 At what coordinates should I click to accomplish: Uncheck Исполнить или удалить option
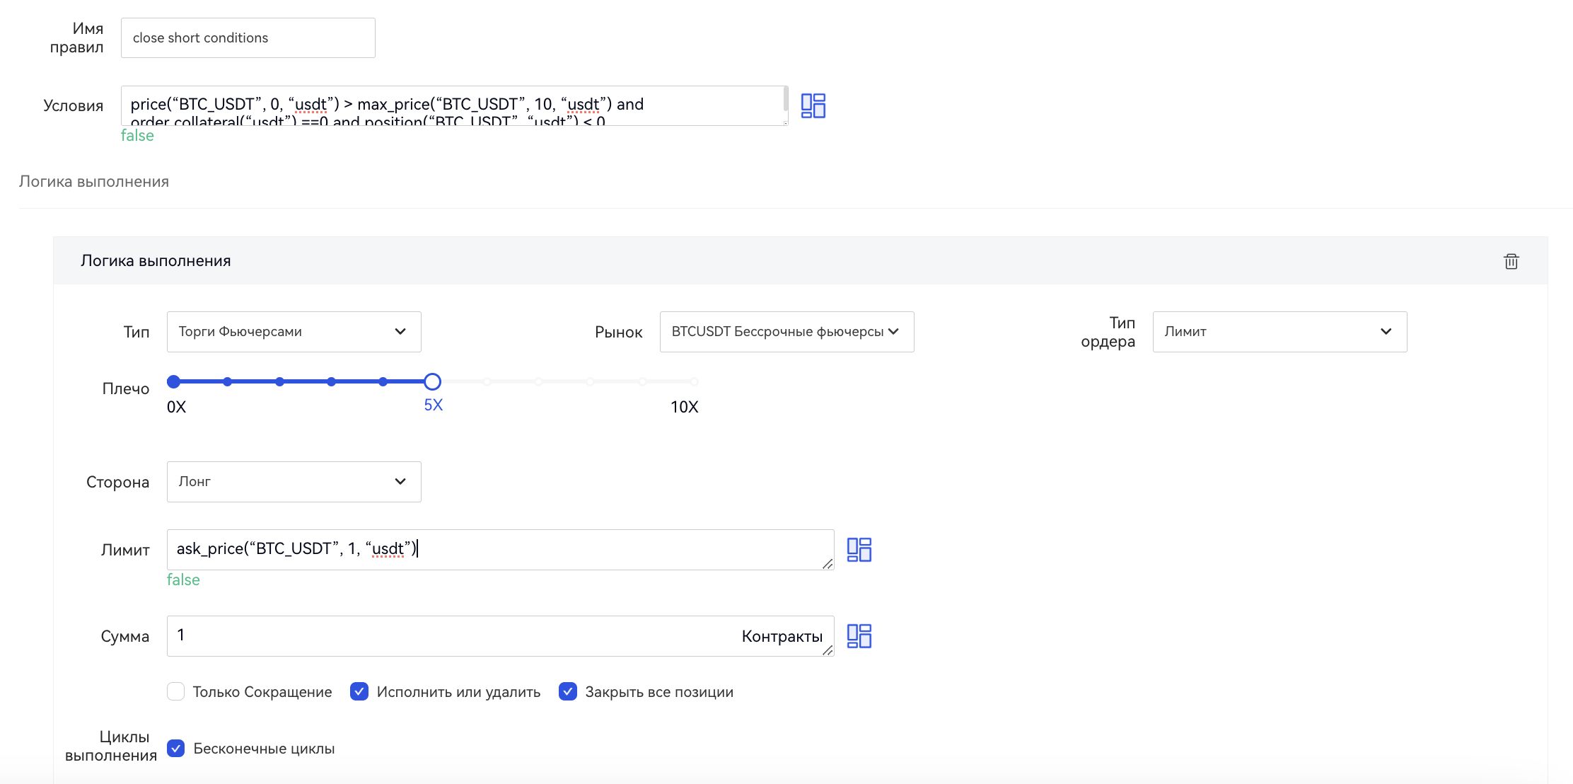pos(359,691)
